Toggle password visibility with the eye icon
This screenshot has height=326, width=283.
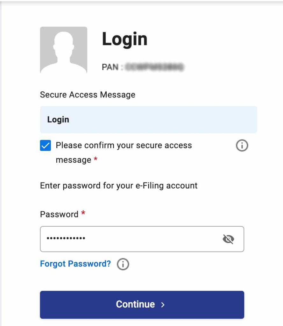(228, 239)
